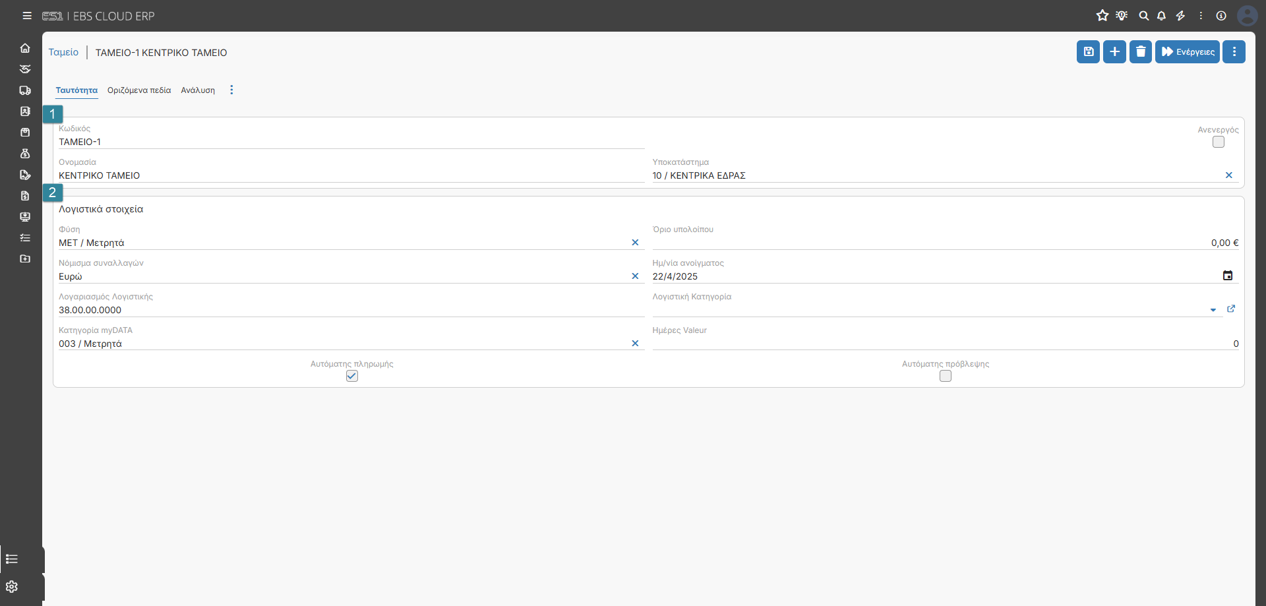Screen dimensions: 1266x606
Task: Open the checklist tasks sidebar icon
Action: coord(25,238)
